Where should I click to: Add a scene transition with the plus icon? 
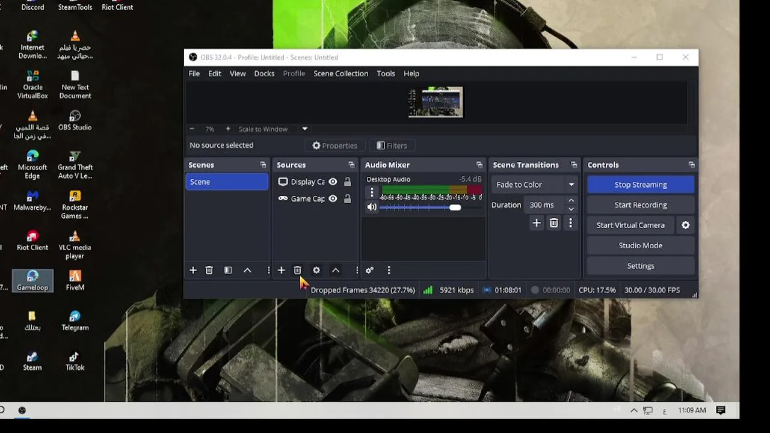(x=537, y=223)
